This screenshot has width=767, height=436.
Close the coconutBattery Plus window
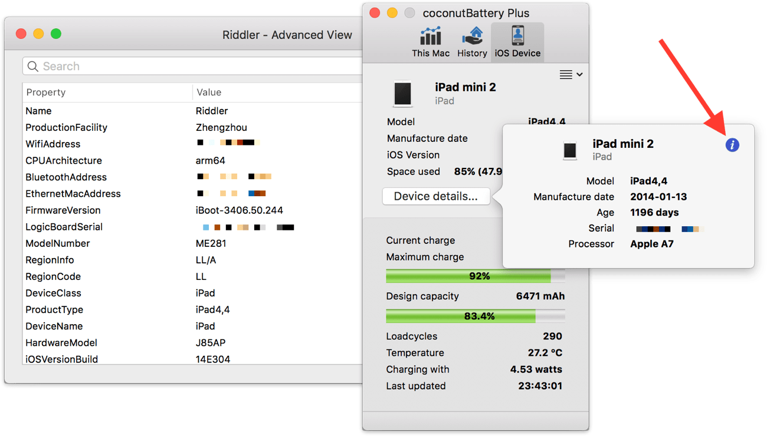pos(375,13)
